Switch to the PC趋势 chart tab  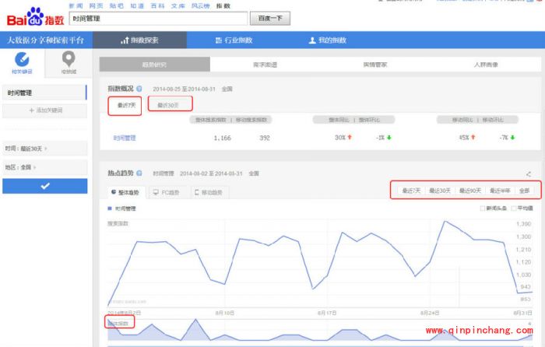point(167,192)
